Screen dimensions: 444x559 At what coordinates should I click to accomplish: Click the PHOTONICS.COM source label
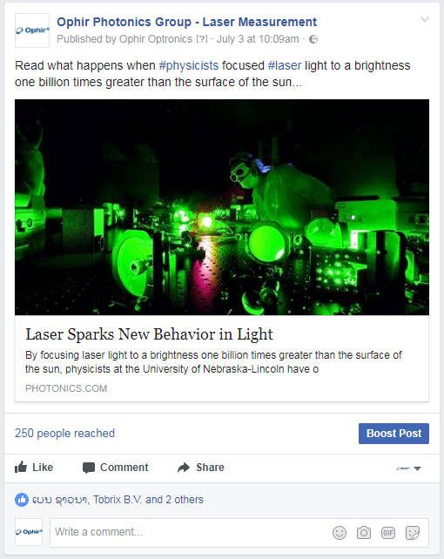coord(66,388)
